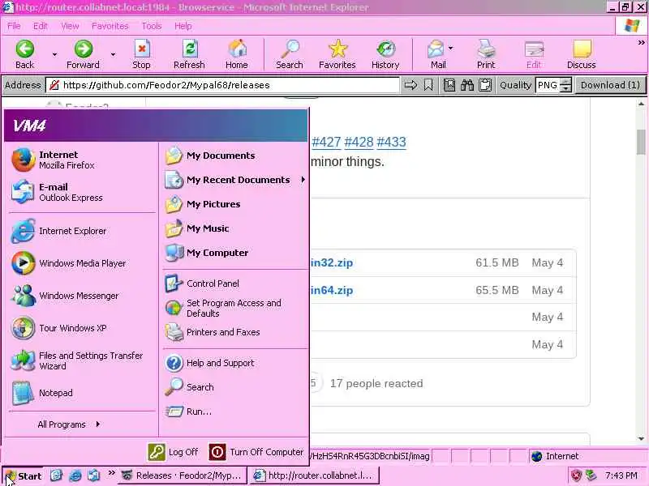Image resolution: width=649 pixels, height=486 pixels.
Task: Open Help and Support
Action: point(234,363)
